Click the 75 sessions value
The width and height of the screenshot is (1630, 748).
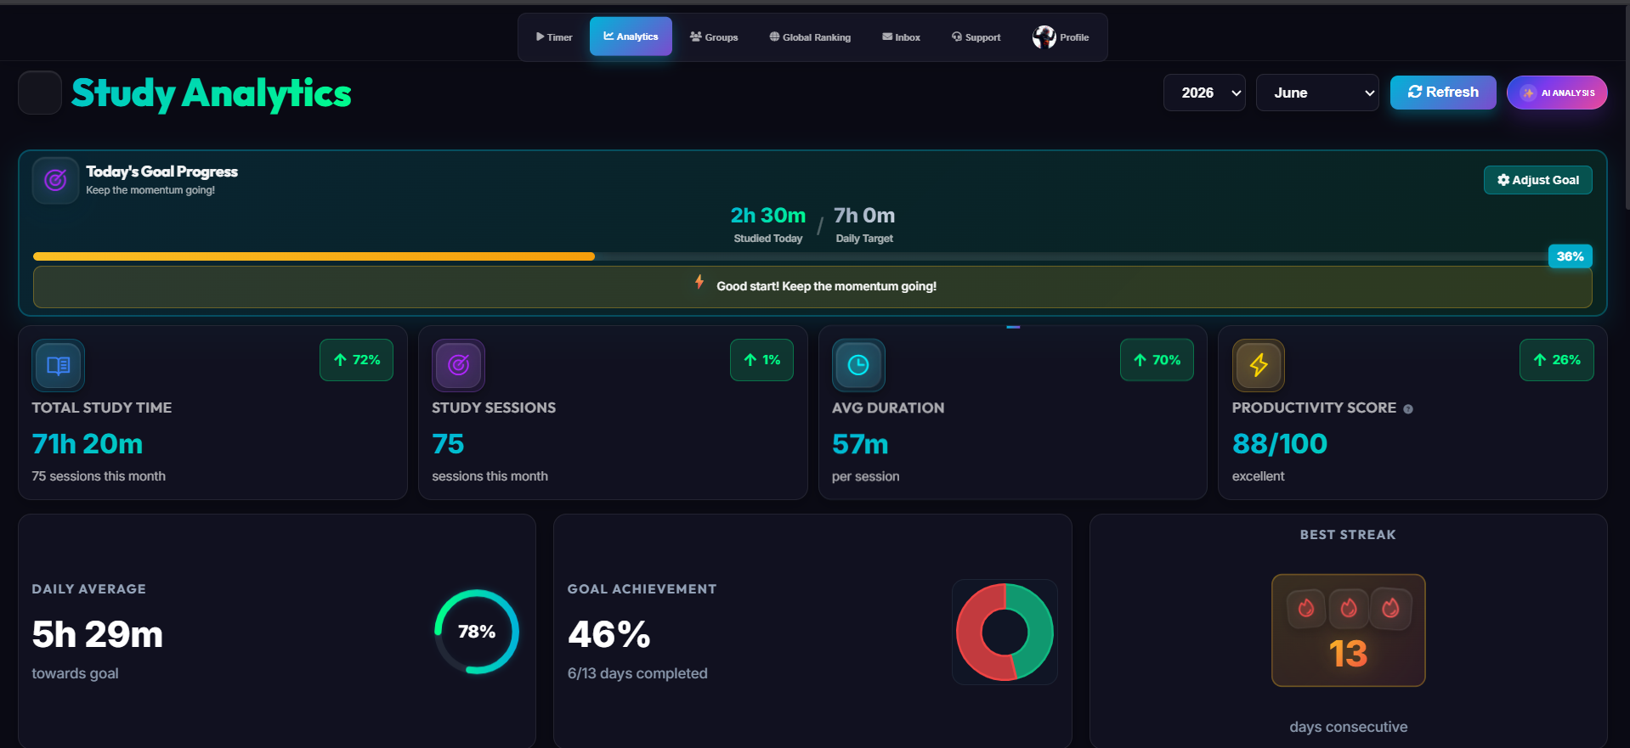tap(448, 444)
